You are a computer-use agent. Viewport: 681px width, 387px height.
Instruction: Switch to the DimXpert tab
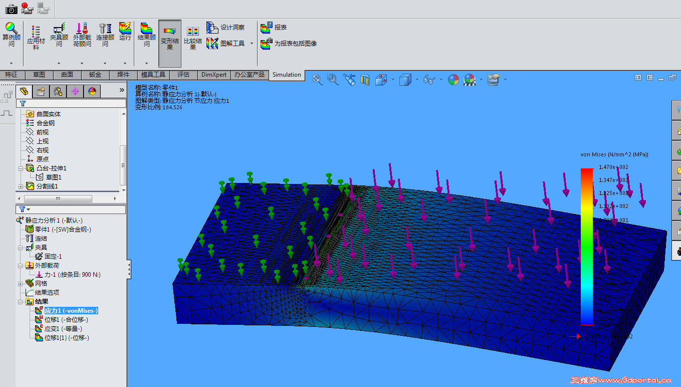214,75
